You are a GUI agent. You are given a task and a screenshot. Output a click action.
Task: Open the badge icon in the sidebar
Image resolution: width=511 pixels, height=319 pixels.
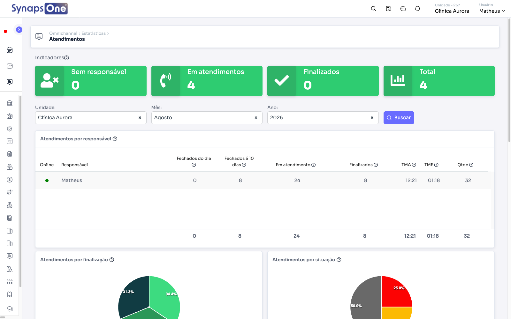pyautogui.click(x=10, y=116)
